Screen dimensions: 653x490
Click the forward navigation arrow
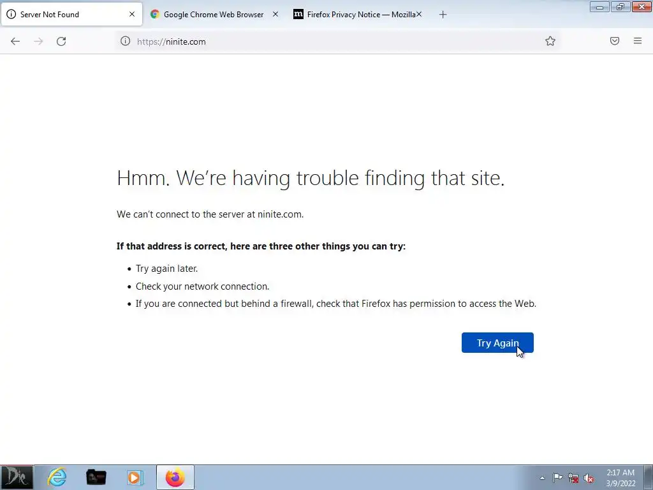click(x=38, y=41)
